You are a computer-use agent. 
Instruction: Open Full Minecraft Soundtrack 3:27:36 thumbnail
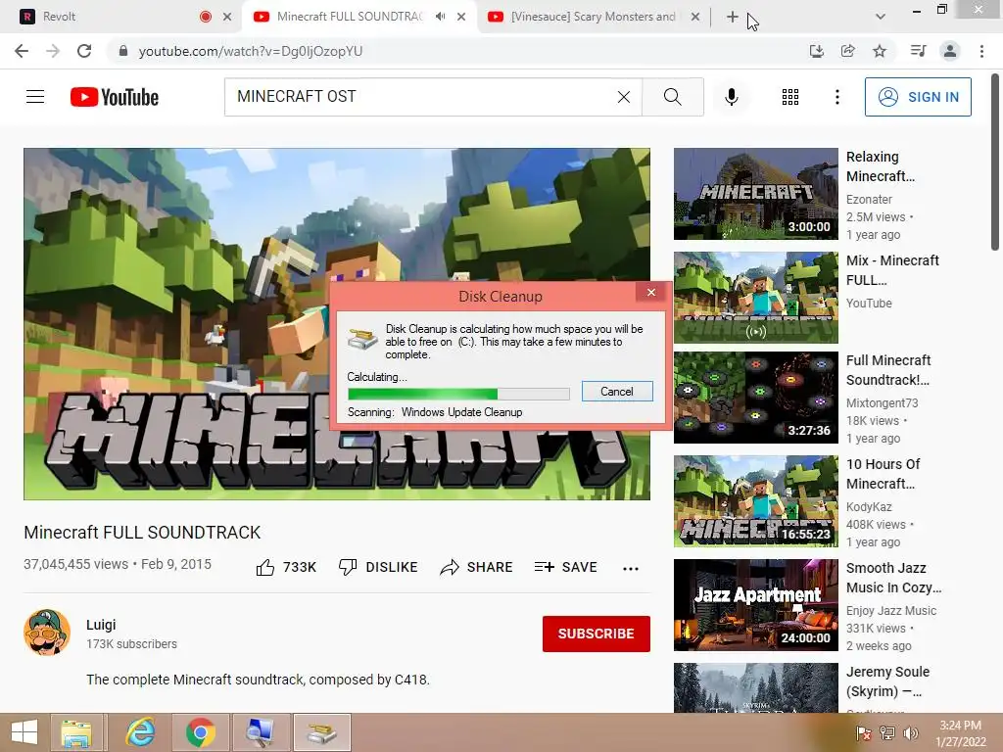pos(755,398)
